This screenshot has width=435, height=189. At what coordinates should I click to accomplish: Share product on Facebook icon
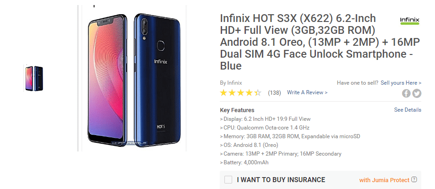(x=406, y=93)
